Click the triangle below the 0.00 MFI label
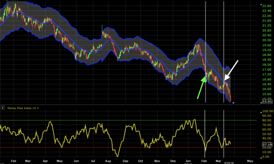The image size is (274, 164). click(261, 158)
